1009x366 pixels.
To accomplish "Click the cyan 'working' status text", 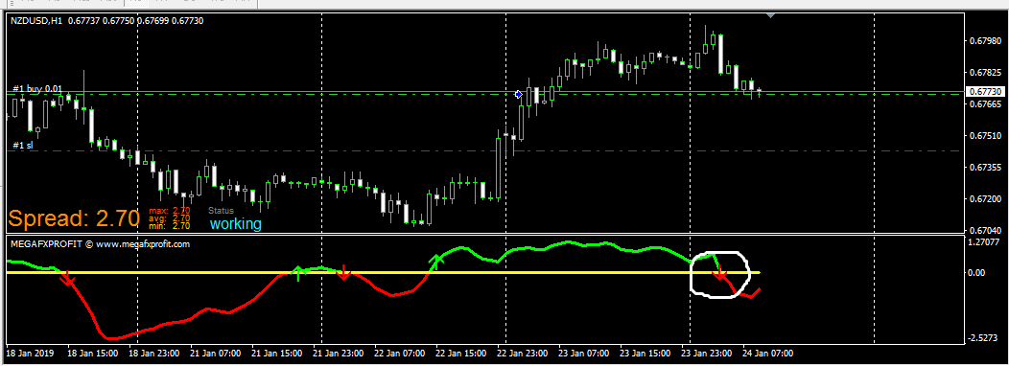I will 236,224.
